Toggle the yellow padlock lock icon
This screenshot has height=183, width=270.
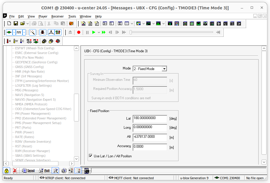tap(6, 170)
